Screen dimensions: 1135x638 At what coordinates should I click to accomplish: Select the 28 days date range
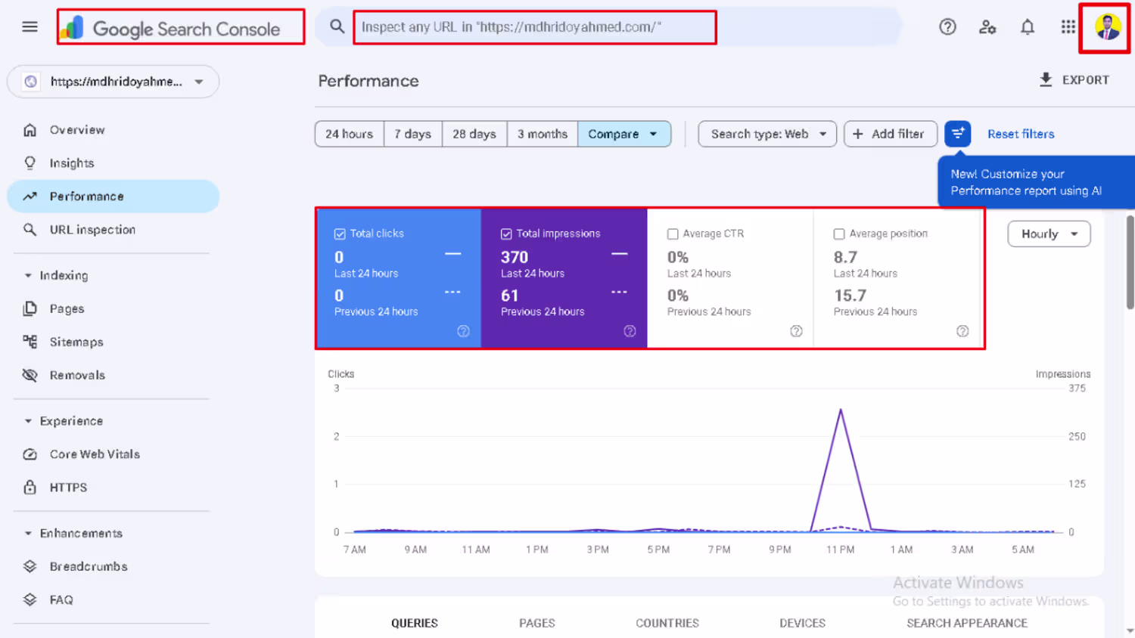click(x=474, y=134)
